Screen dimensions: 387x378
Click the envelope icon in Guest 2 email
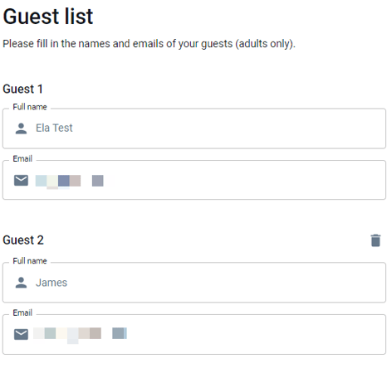tap(21, 334)
